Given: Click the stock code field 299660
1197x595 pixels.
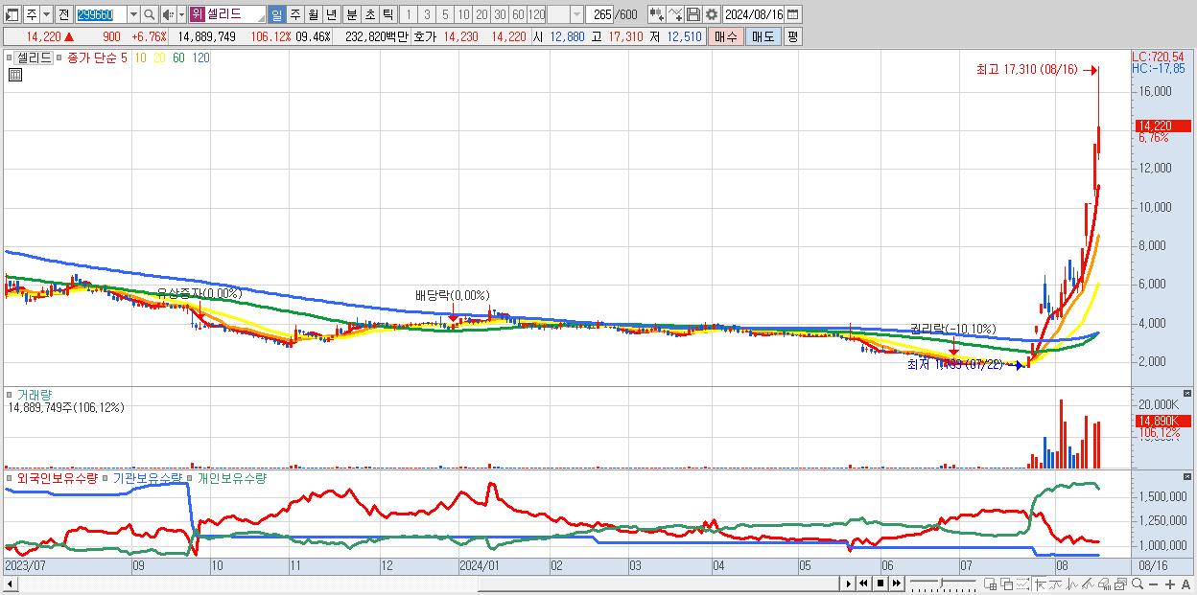Looking at the screenshot, I should 101,14.
